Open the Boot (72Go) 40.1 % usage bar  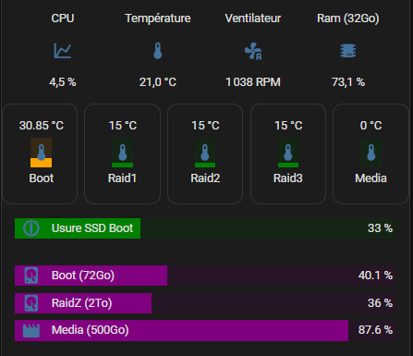(205, 276)
